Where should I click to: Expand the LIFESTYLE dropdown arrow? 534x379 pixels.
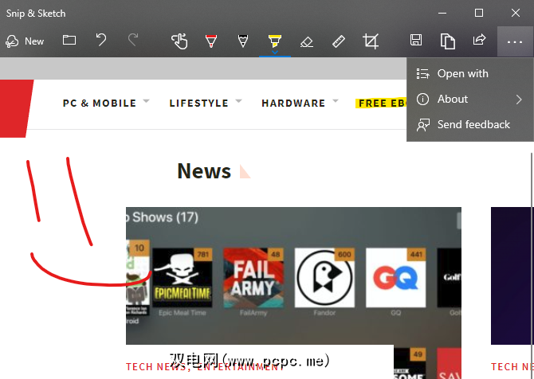[x=238, y=101]
